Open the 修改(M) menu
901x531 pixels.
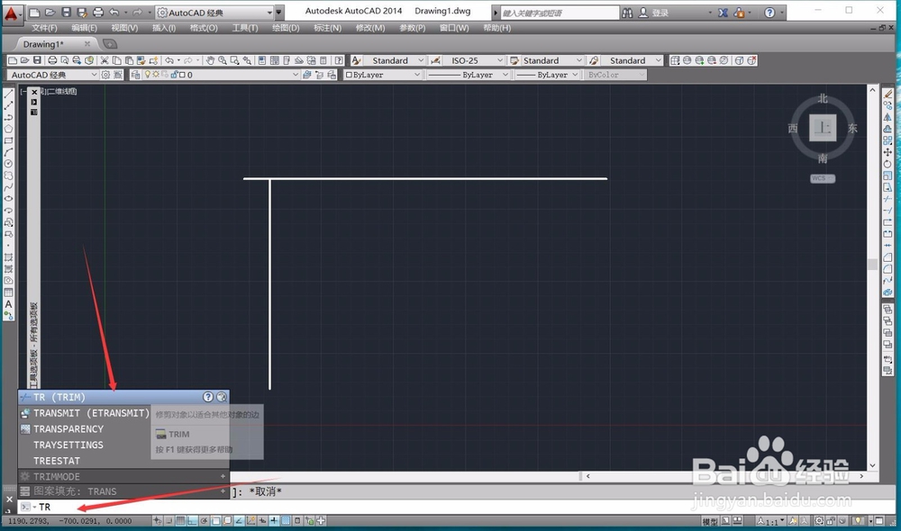click(370, 28)
